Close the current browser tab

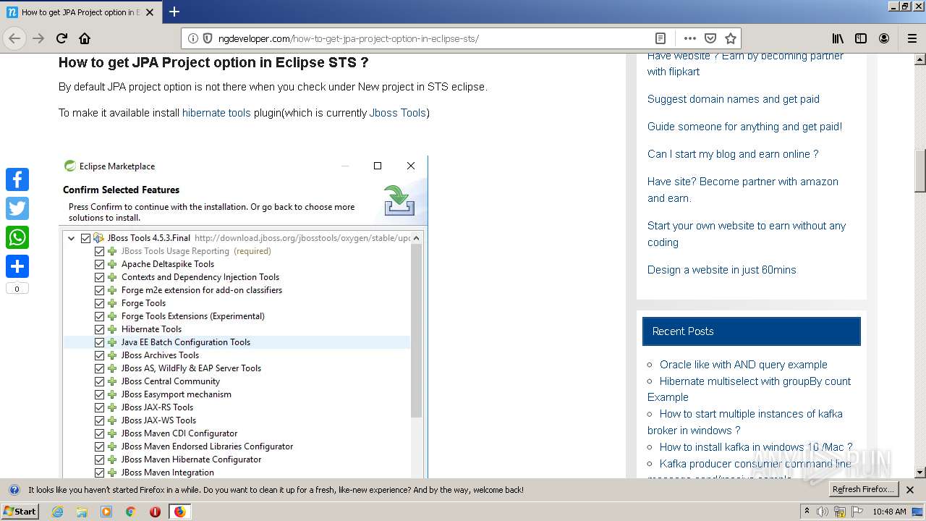[150, 12]
